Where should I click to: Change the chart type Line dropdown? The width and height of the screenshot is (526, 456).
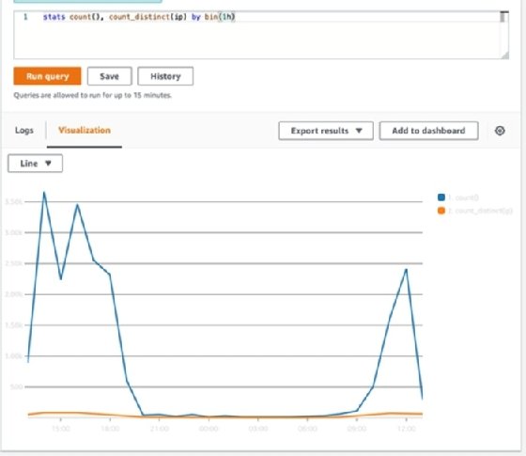click(x=36, y=164)
